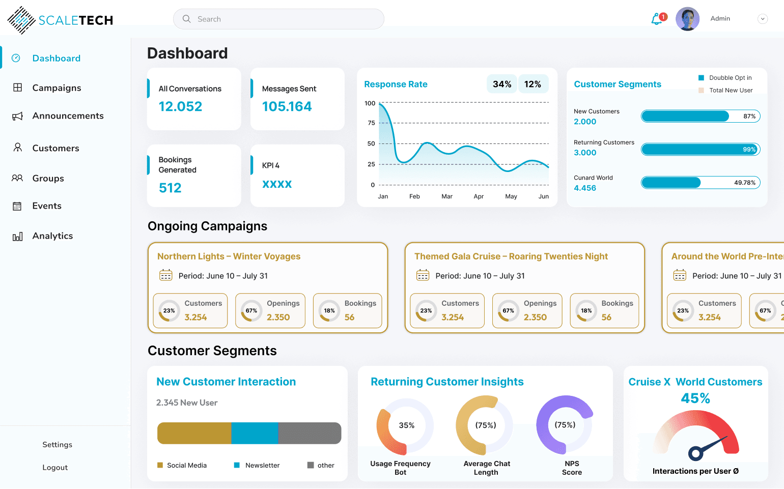
Task: Click 2.345 New User text
Action: (187, 403)
